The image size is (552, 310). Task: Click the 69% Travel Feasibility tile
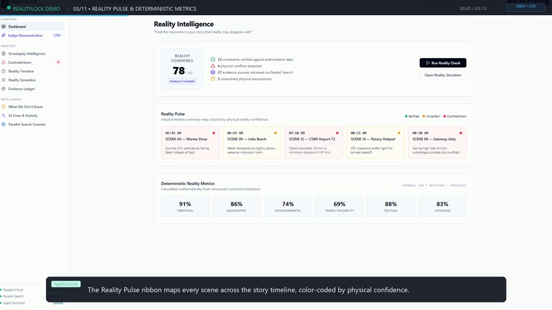click(x=340, y=206)
